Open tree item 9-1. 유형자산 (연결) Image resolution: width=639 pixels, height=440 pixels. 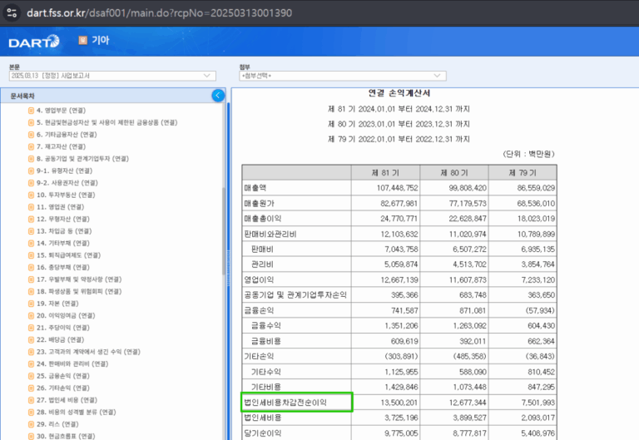pos(64,171)
